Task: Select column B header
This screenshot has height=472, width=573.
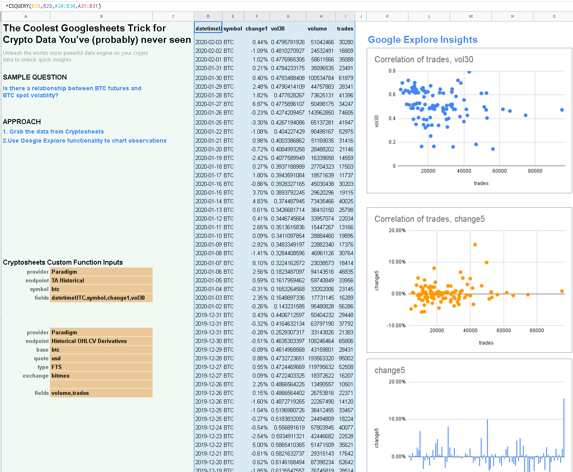Action: tap(101, 16)
